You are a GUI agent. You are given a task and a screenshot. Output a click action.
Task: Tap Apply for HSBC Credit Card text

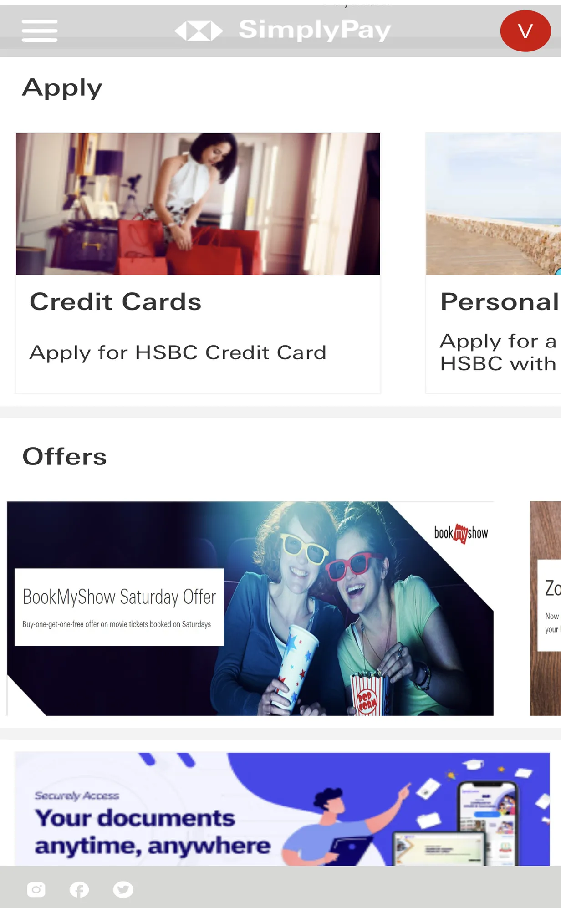(178, 352)
